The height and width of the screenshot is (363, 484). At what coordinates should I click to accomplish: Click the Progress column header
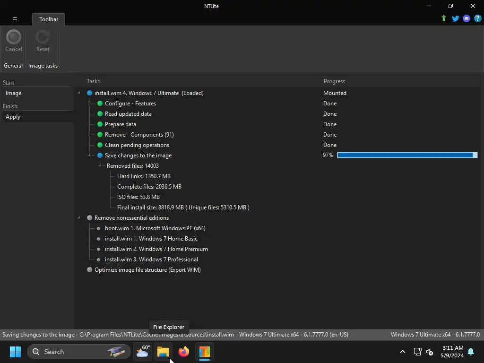pyautogui.click(x=334, y=81)
